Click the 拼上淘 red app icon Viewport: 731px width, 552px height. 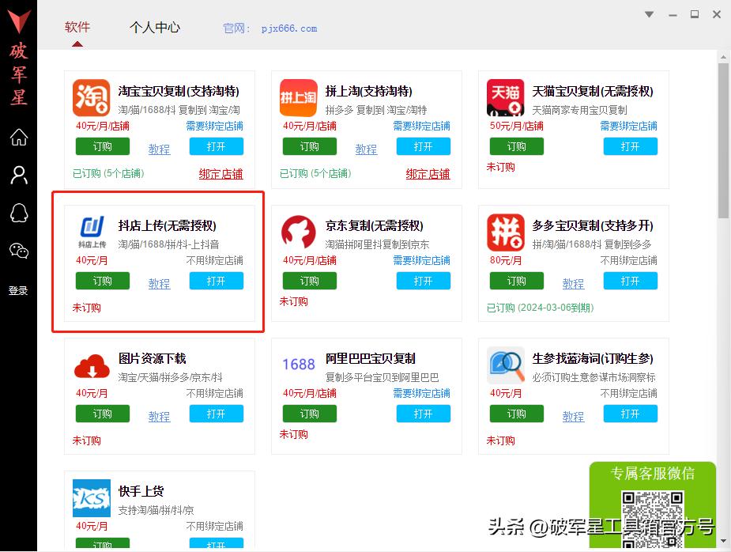coord(297,96)
